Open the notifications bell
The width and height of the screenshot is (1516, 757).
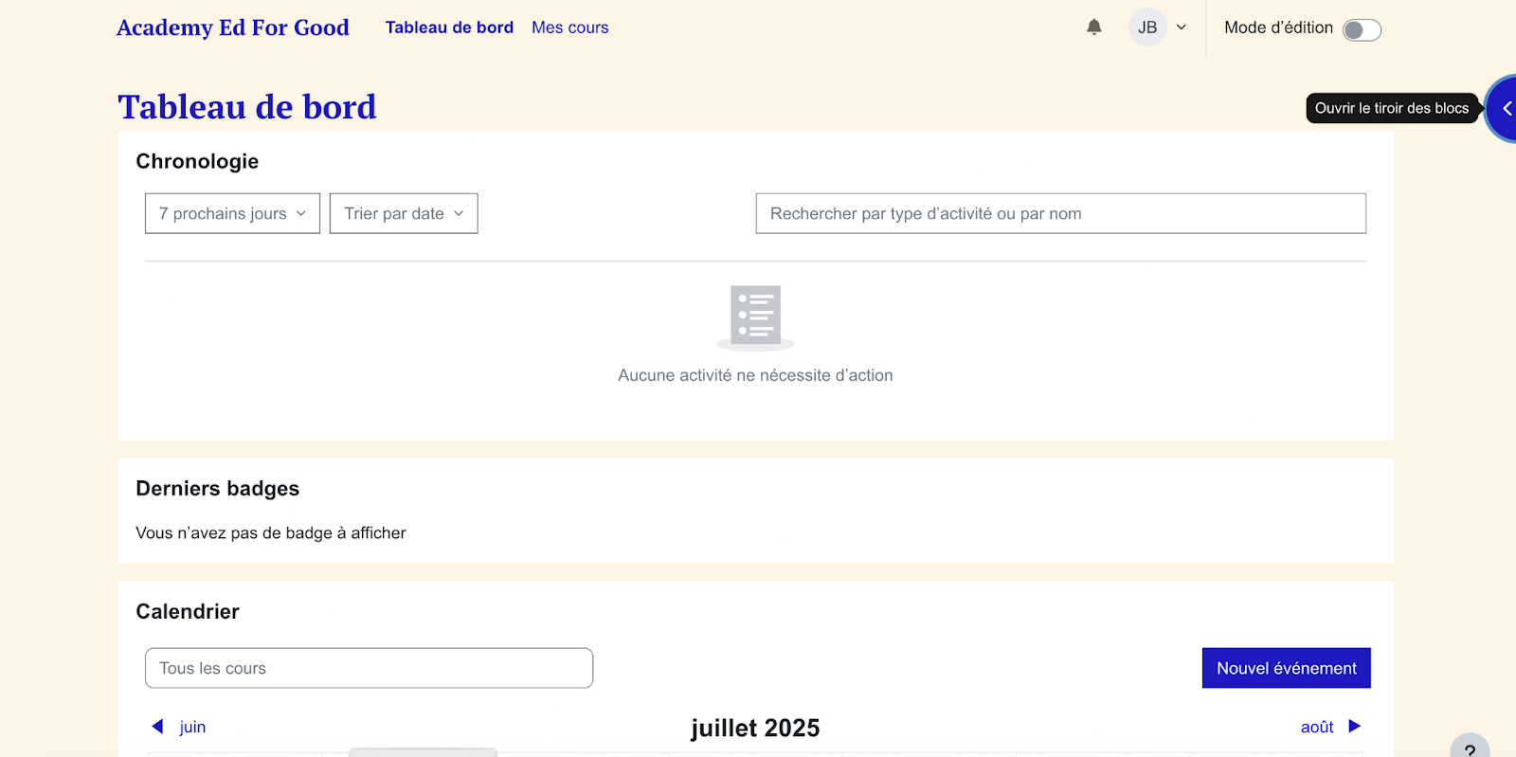1093,27
